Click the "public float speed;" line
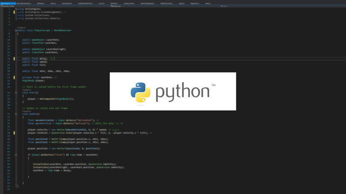Screen dimensions: 346x194 [x=35, y=62]
